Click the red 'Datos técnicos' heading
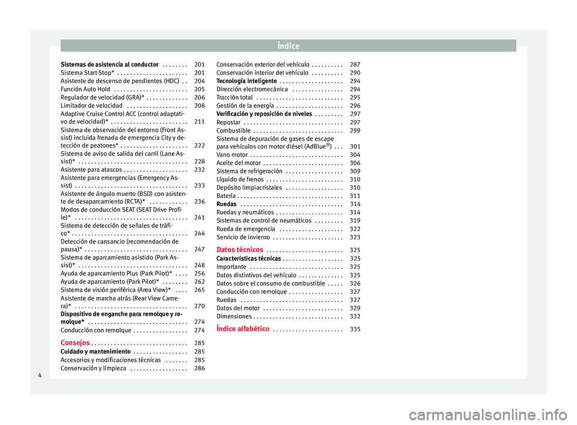The width and height of the screenshot is (577, 425). point(240,250)
